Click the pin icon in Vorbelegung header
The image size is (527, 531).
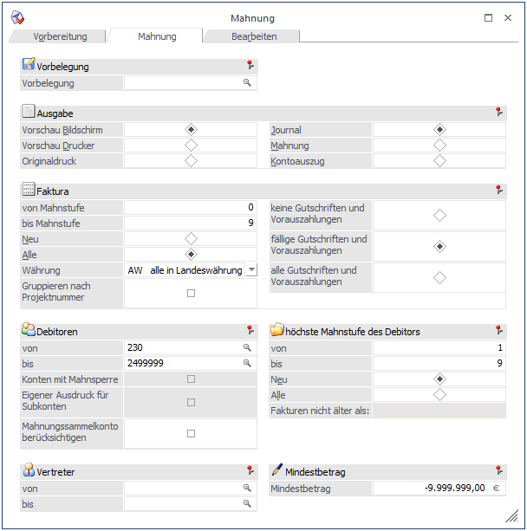coord(250,66)
